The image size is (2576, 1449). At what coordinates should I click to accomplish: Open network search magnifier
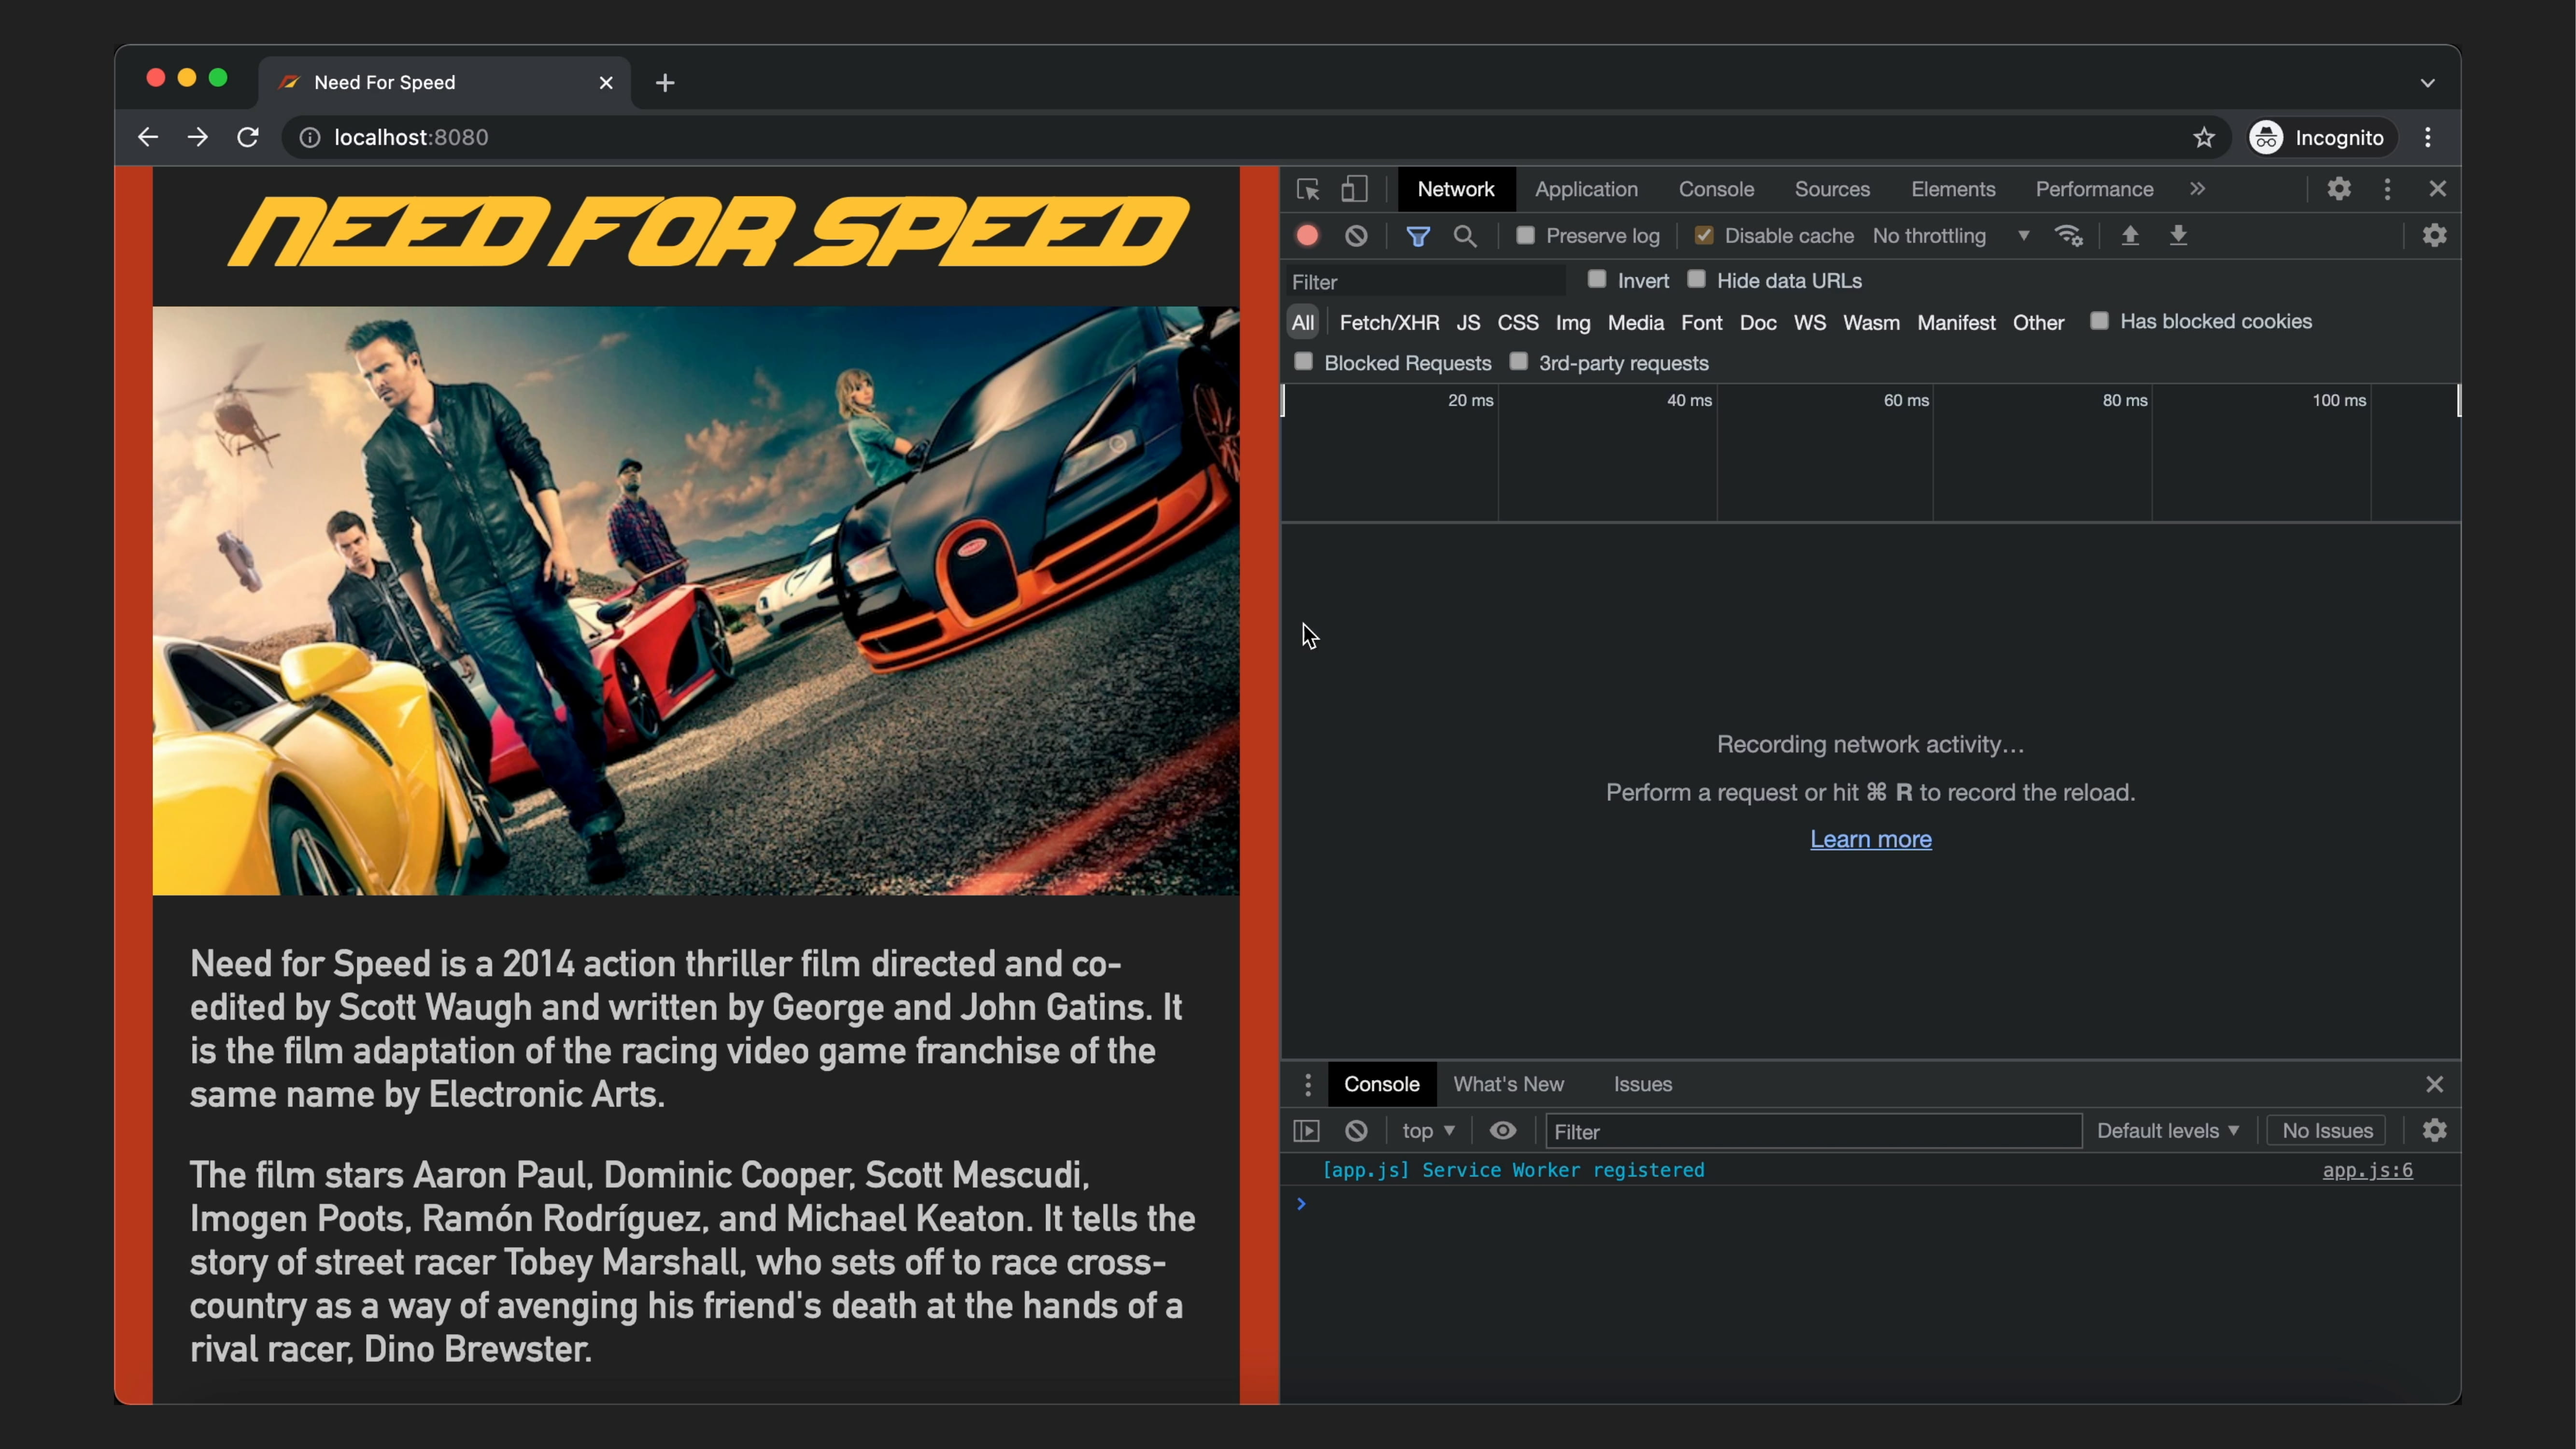tap(1465, 236)
